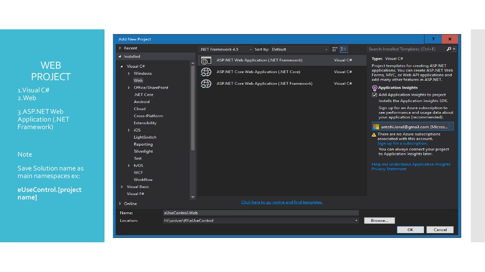This screenshot has width=485, height=272.
Task: Select the .NET Core category
Action: (143, 95)
